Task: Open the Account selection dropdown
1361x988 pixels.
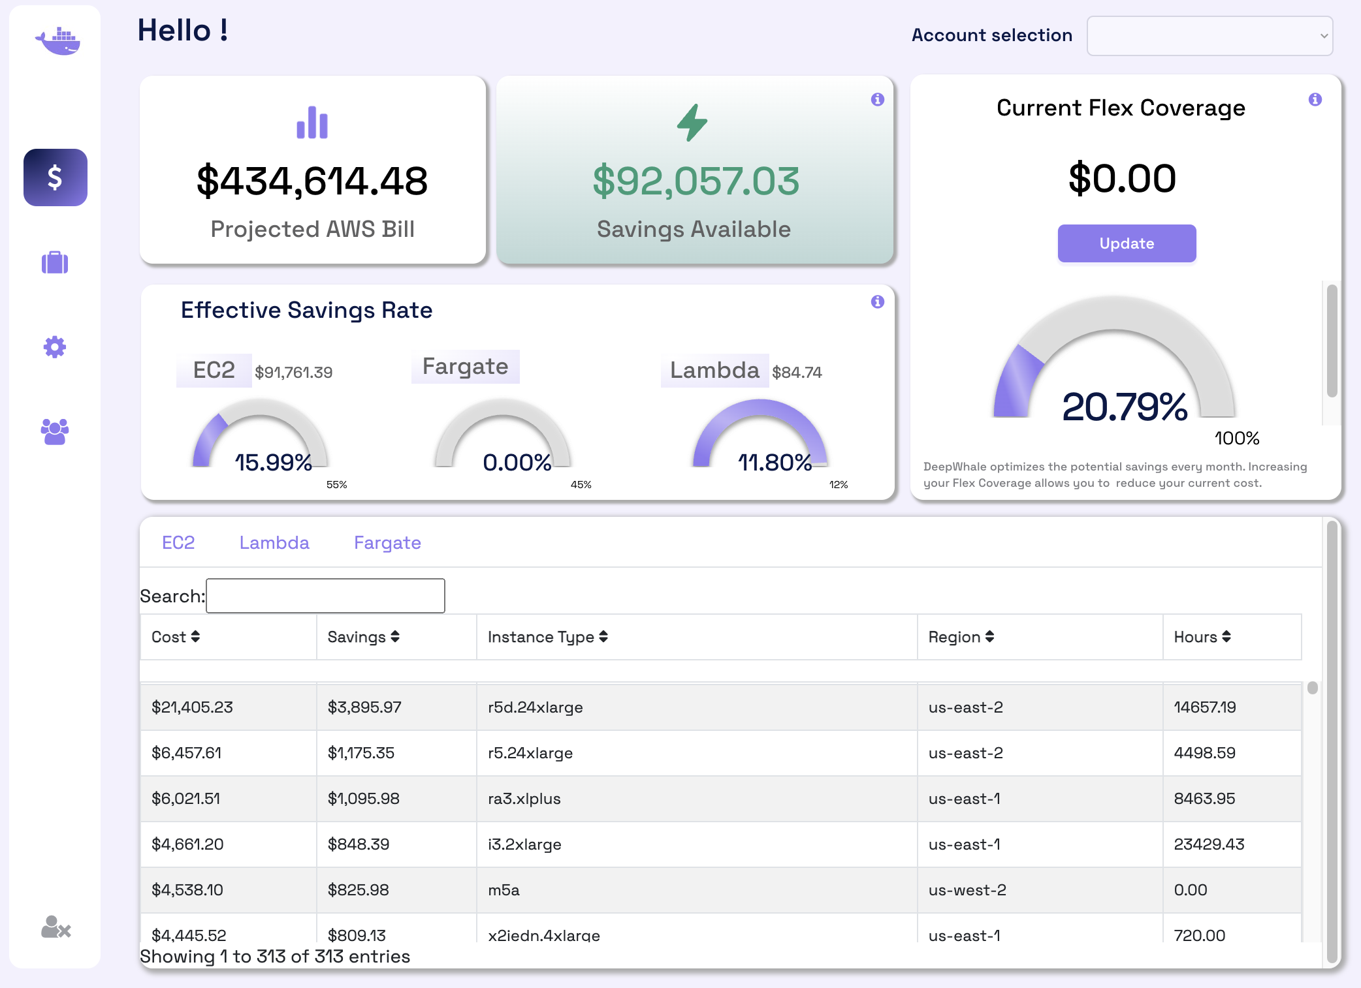Action: click(x=1209, y=36)
